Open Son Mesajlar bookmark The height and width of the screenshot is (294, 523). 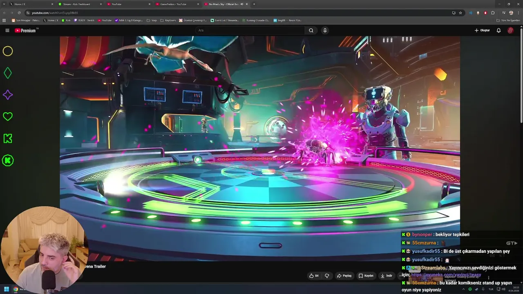tap(26, 20)
